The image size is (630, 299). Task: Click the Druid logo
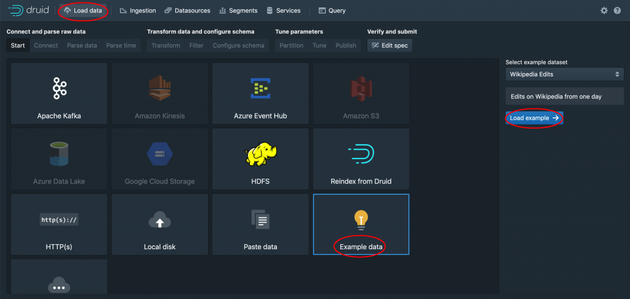(x=28, y=10)
